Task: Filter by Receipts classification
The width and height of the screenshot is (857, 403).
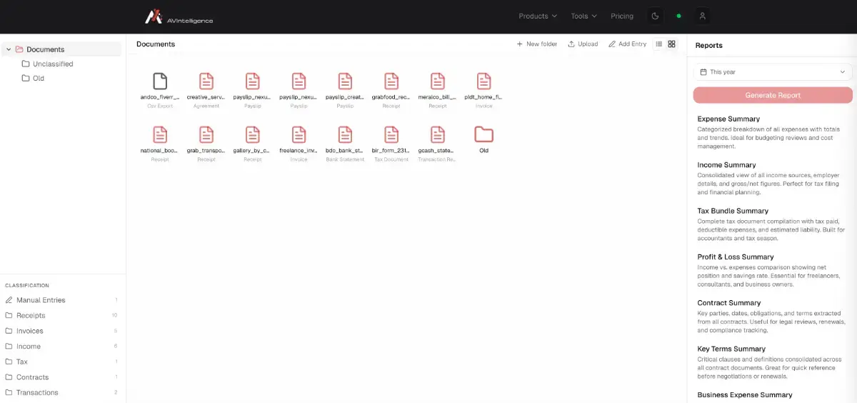Action: pyautogui.click(x=61, y=316)
